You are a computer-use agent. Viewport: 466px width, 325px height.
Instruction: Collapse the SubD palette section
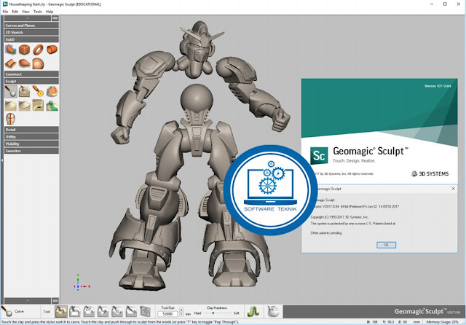tap(31, 39)
